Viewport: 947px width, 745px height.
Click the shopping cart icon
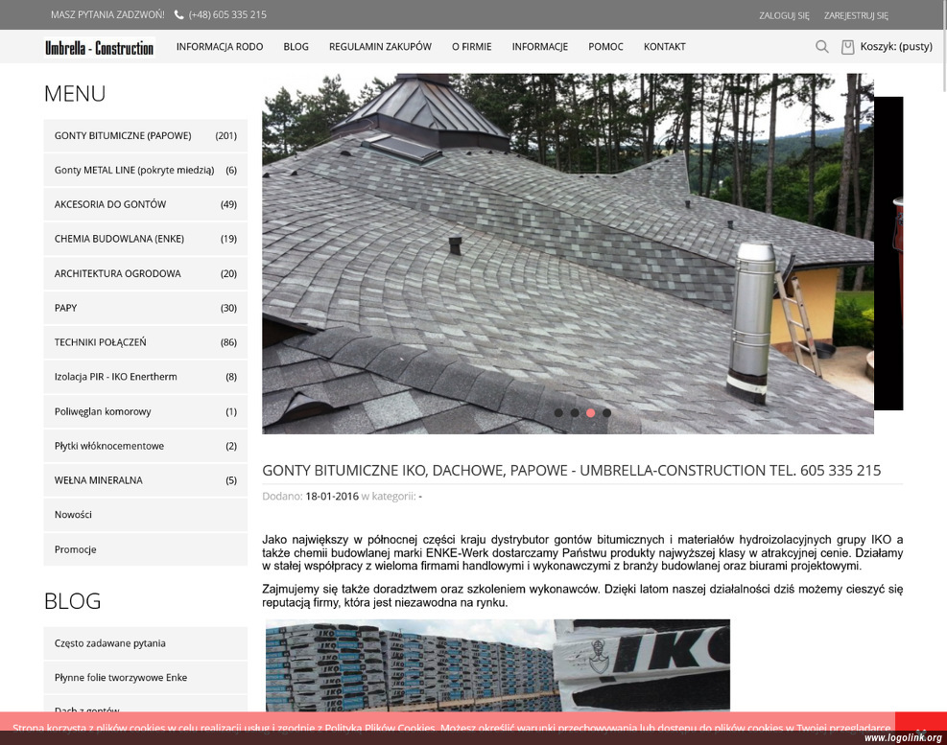coord(847,47)
